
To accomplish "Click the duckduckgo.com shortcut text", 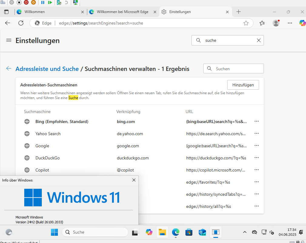I will click(133, 158).
